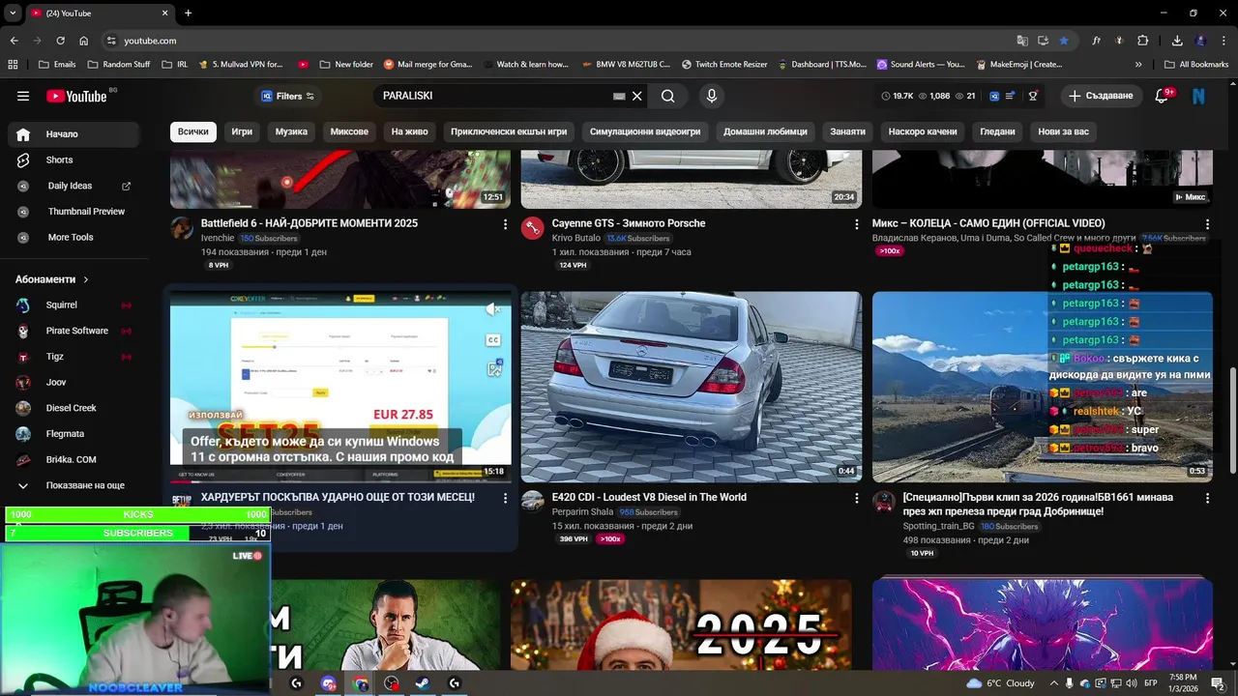
Task: Select the Домашни любимци chip
Action: tap(763, 131)
